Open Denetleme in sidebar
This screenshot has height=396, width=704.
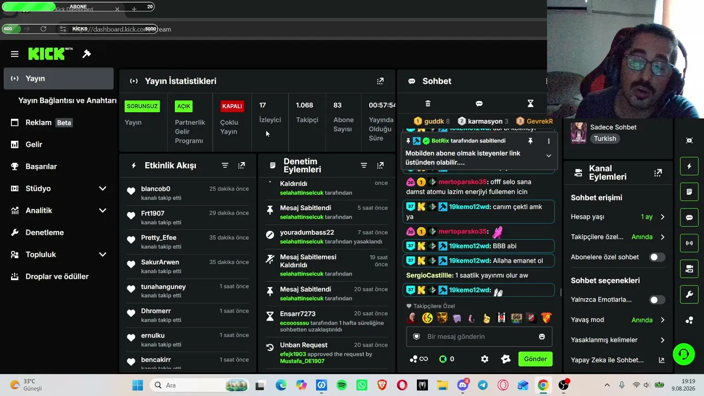coord(58,233)
